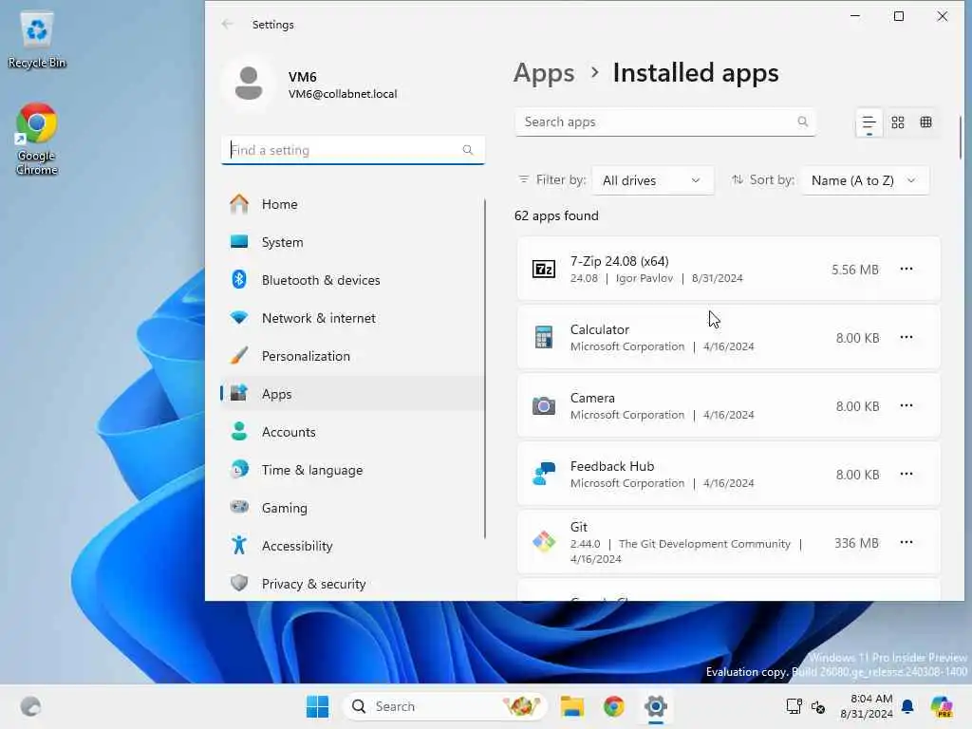Open the Windows Start menu
The height and width of the screenshot is (729, 972).
317,706
